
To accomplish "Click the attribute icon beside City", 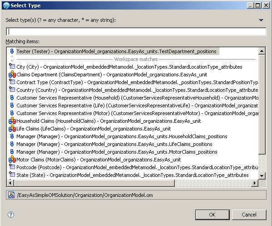I will tap(12, 66).
